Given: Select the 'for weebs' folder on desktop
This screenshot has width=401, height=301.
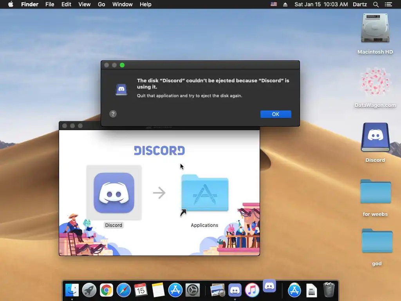Looking at the screenshot, I should pos(376,191).
